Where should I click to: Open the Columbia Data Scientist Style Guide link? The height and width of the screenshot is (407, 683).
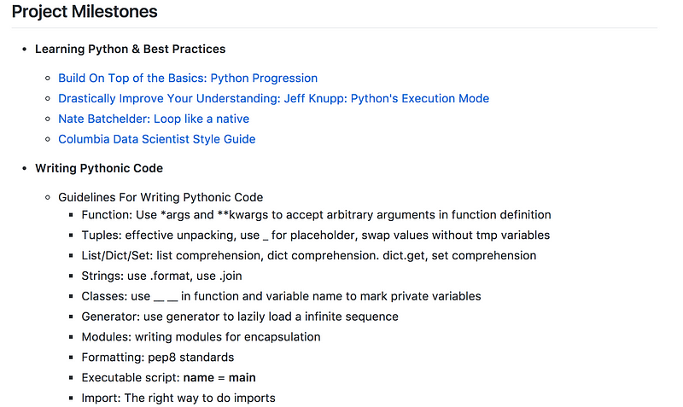pos(156,139)
